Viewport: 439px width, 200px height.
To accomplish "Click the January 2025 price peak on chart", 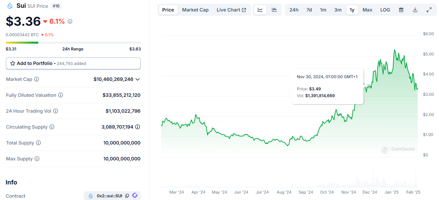I will pyautogui.click(x=394, y=50).
